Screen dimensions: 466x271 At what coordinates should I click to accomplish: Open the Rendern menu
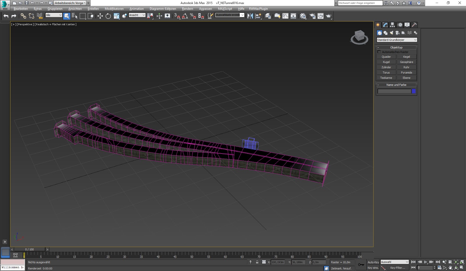pos(188,9)
